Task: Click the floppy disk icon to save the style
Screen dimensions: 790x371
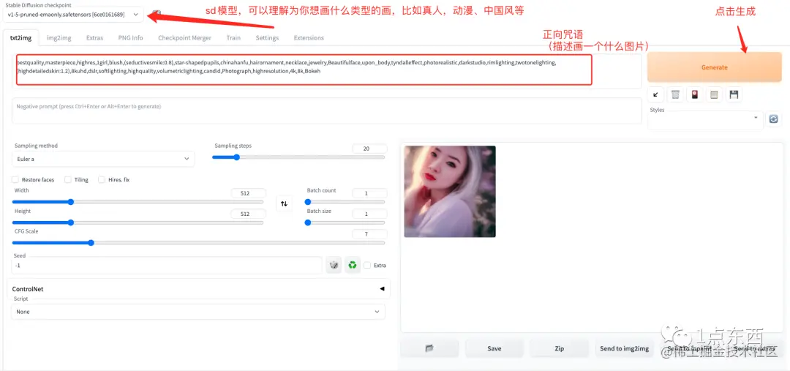Action: (x=734, y=94)
